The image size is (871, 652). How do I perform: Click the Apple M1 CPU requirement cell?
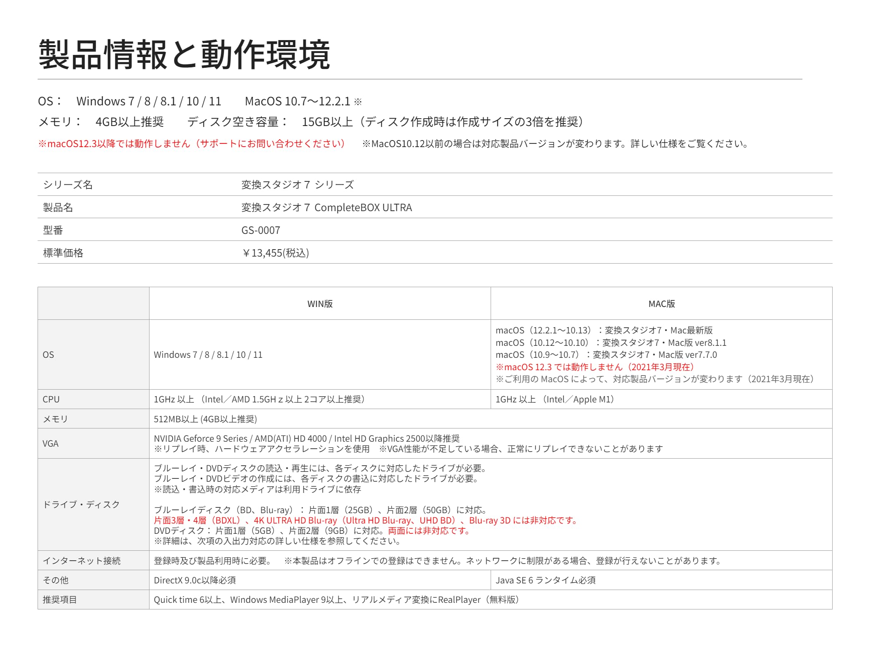point(555,399)
